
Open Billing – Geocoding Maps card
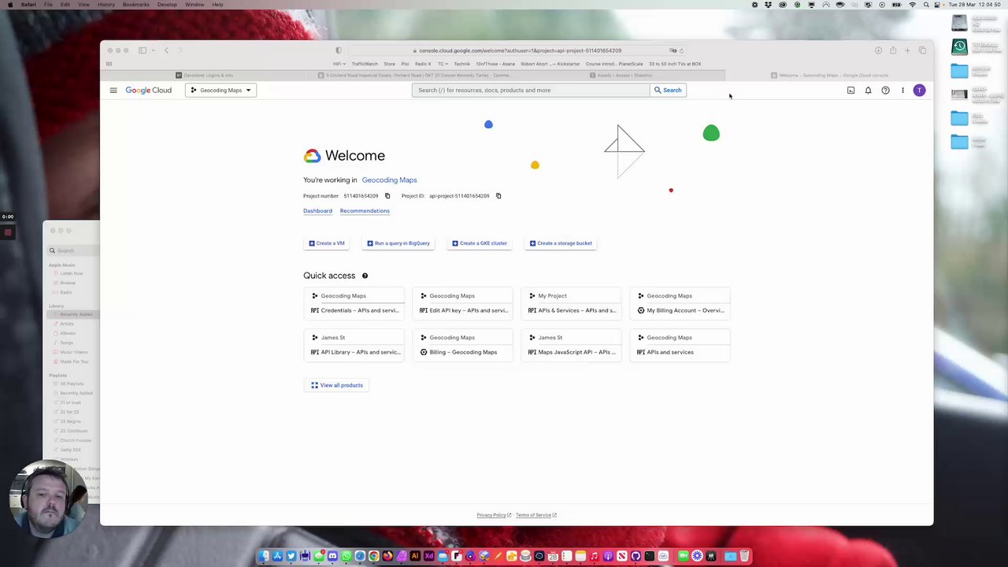(463, 345)
